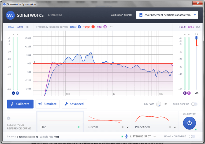Click the Sample rate 0 Hz value

(57, 137)
